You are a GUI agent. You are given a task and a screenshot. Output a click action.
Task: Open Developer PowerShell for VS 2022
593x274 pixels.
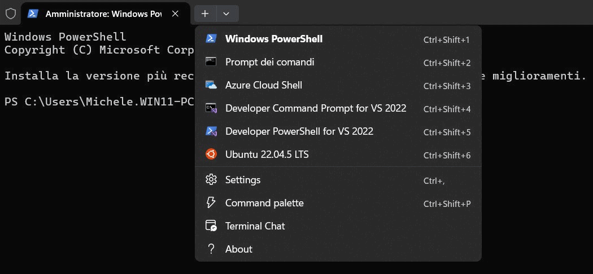pyautogui.click(x=338, y=131)
